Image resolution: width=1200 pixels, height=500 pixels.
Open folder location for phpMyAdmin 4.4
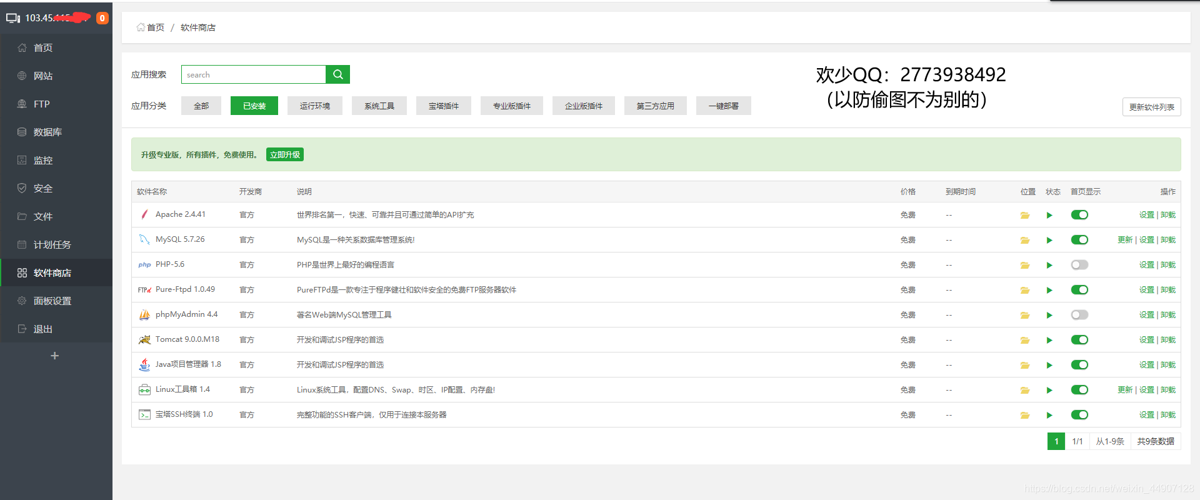click(x=1025, y=315)
